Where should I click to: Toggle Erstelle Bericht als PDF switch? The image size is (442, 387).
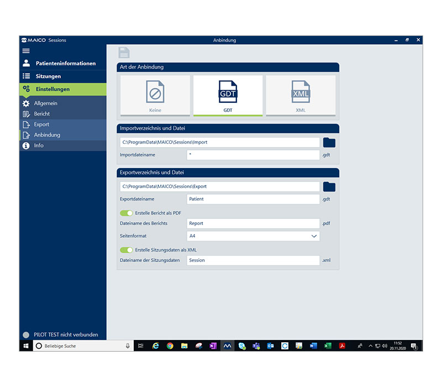[x=127, y=213]
